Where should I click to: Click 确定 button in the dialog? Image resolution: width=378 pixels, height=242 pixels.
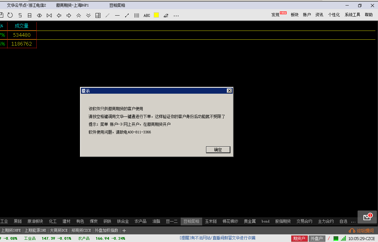click(218, 150)
